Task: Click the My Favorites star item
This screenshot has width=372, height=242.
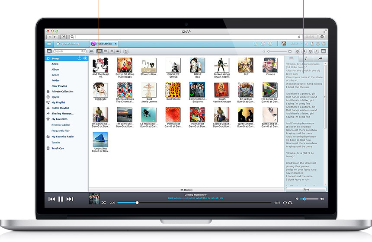Action: (x=59, y=119)
